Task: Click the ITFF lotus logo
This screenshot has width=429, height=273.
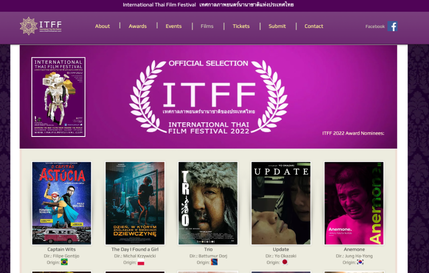Action: [28, 26]
